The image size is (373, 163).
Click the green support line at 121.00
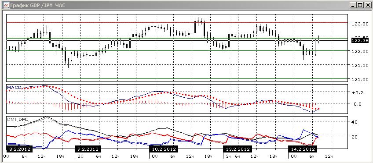(x=177, y=78)
